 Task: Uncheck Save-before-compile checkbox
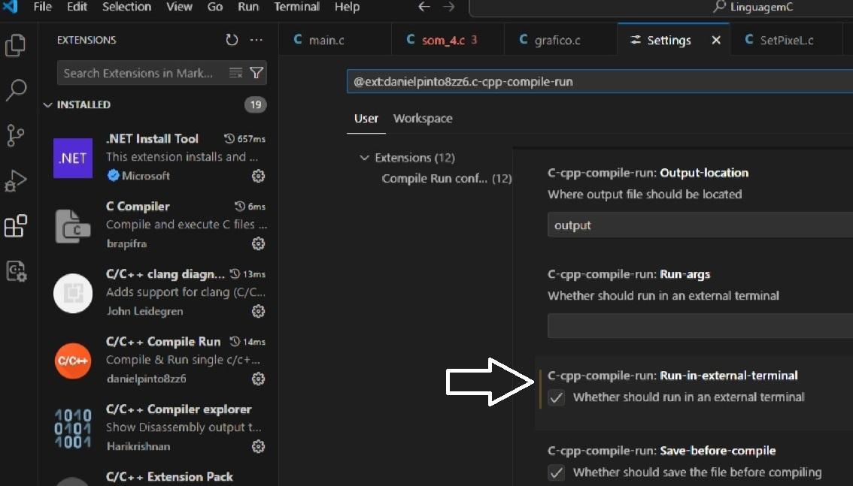556,472
